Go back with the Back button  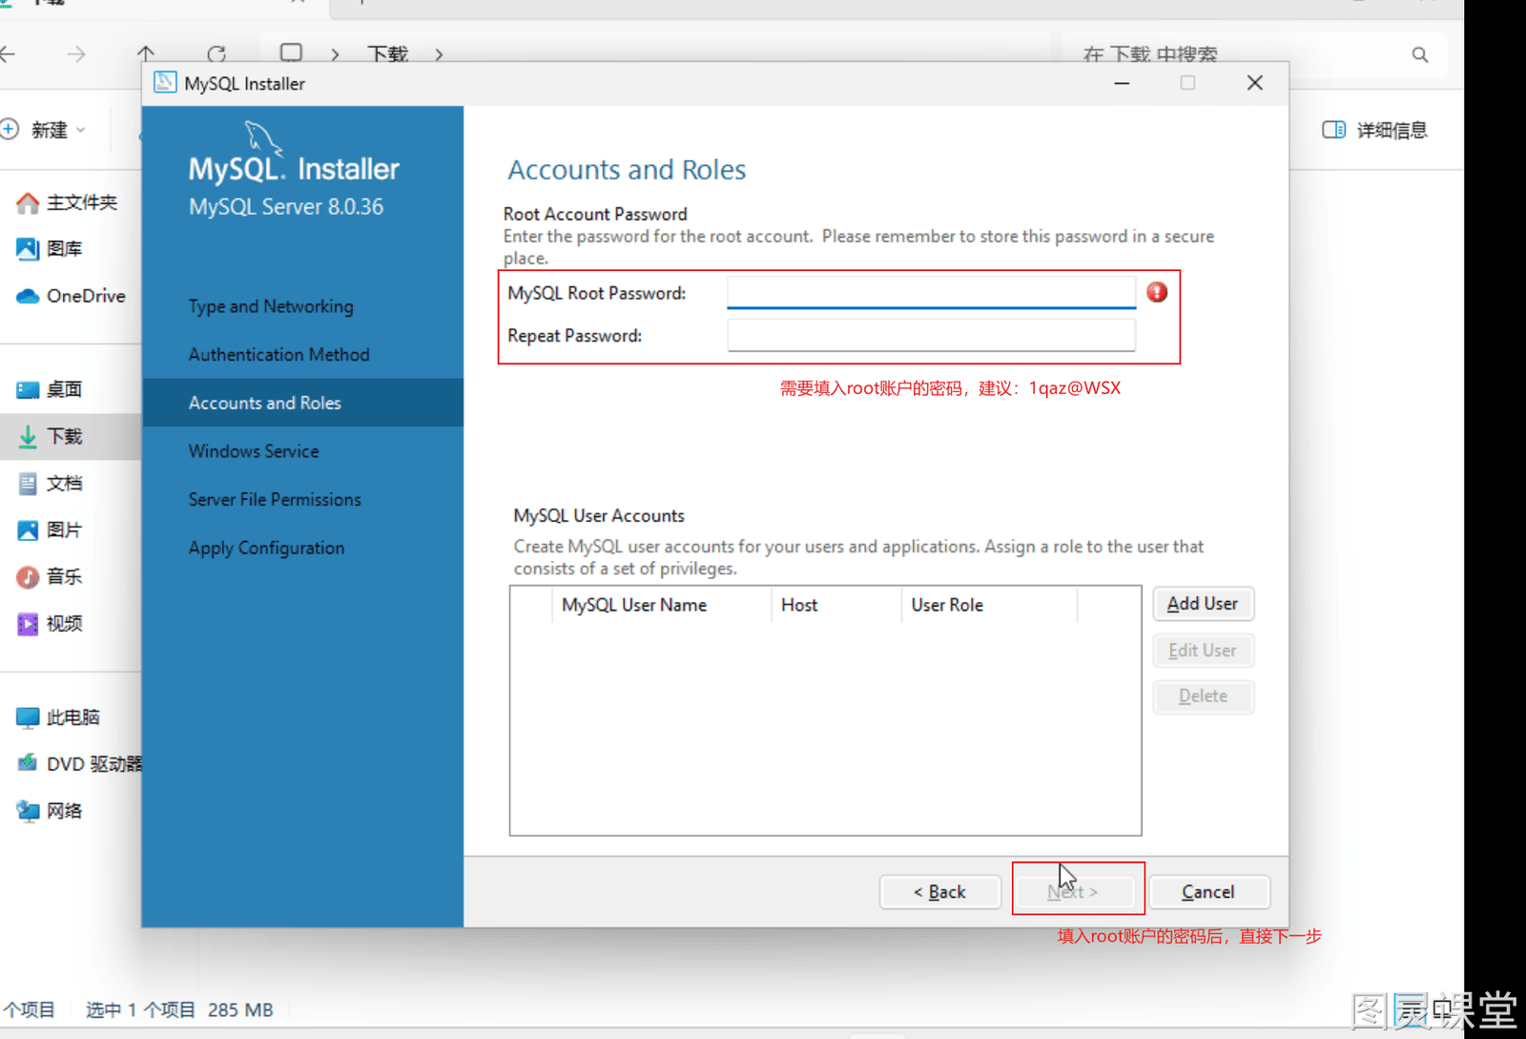coord(939,892)
